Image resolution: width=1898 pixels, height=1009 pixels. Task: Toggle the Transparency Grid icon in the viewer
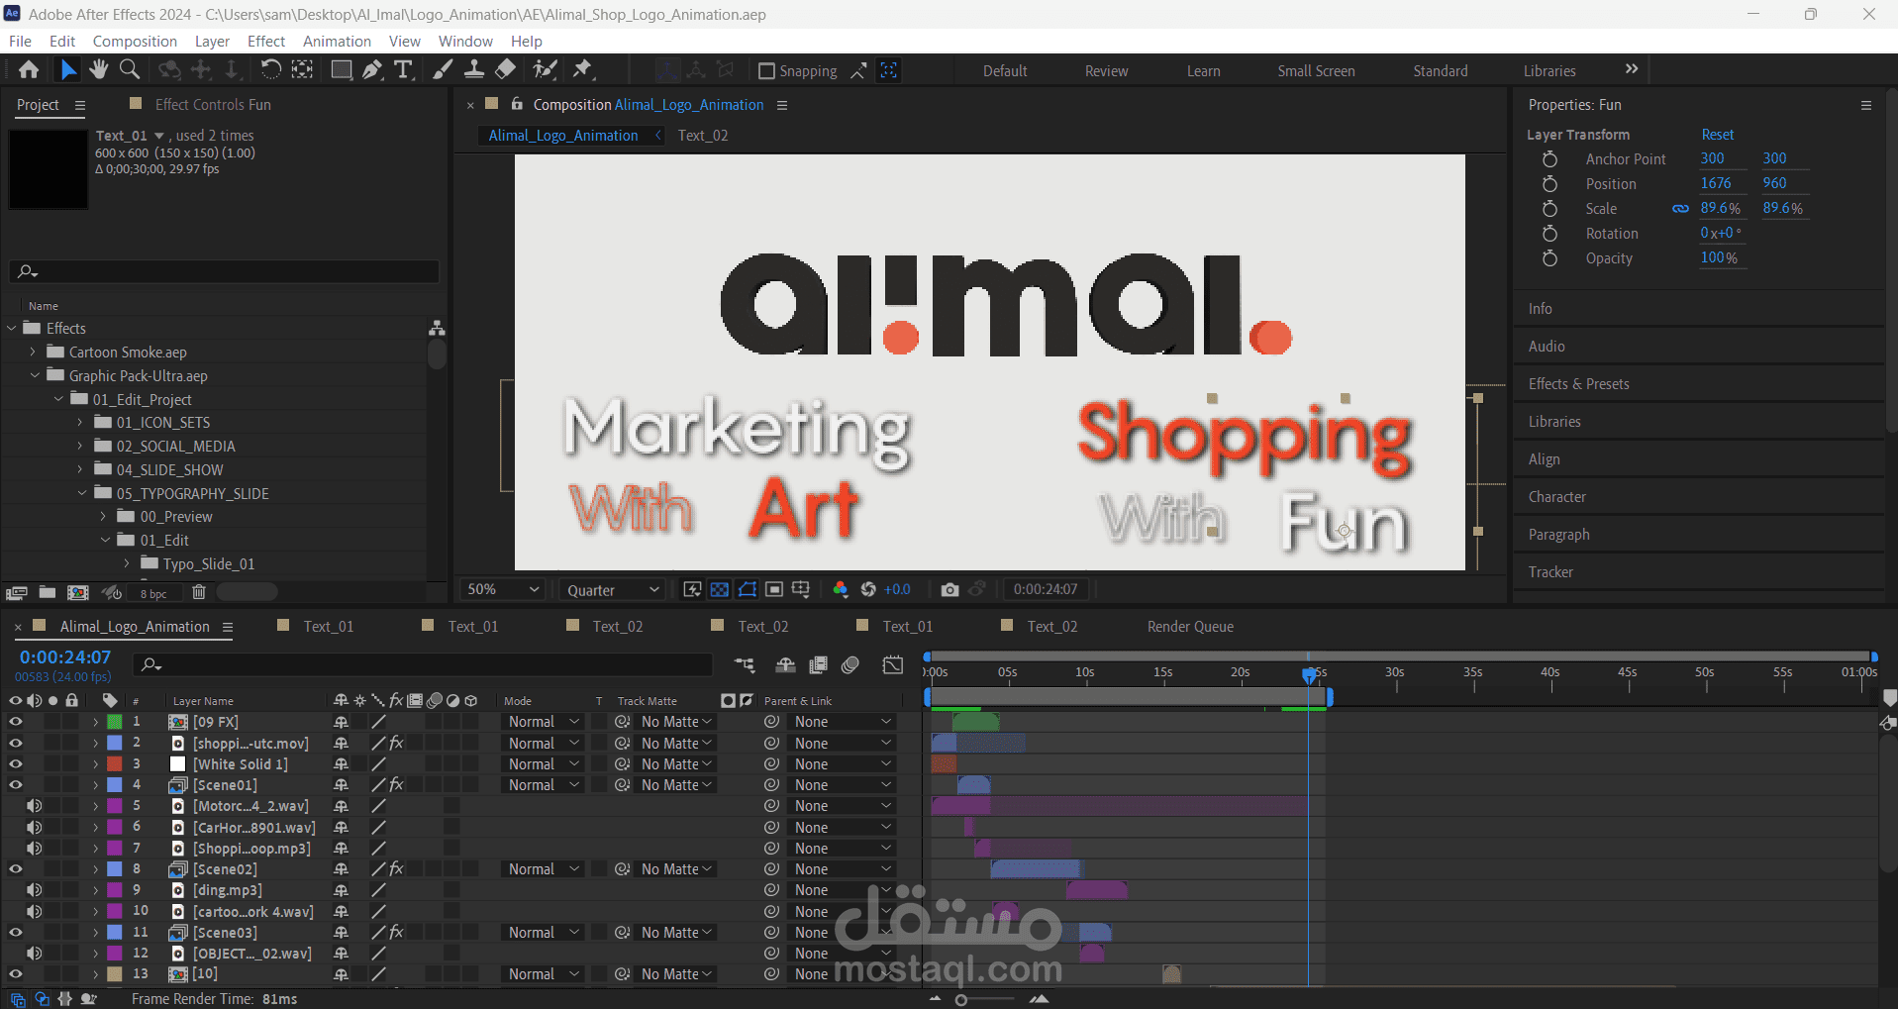[x=720, y=589]
